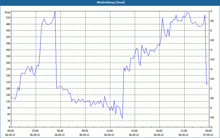The height and width of the screenshot is (138, 220).
Task: Click the 03:00 time label
Action: point(36,131)
